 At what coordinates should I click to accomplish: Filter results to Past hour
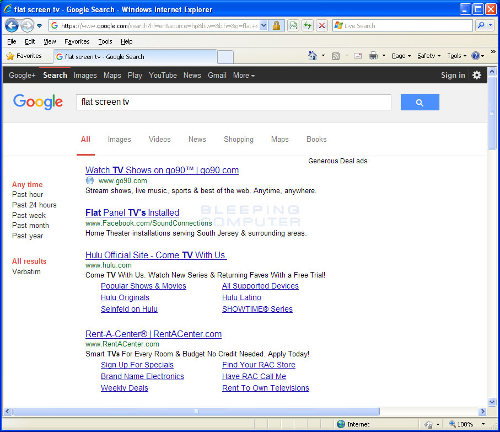(x=28, y=195)
